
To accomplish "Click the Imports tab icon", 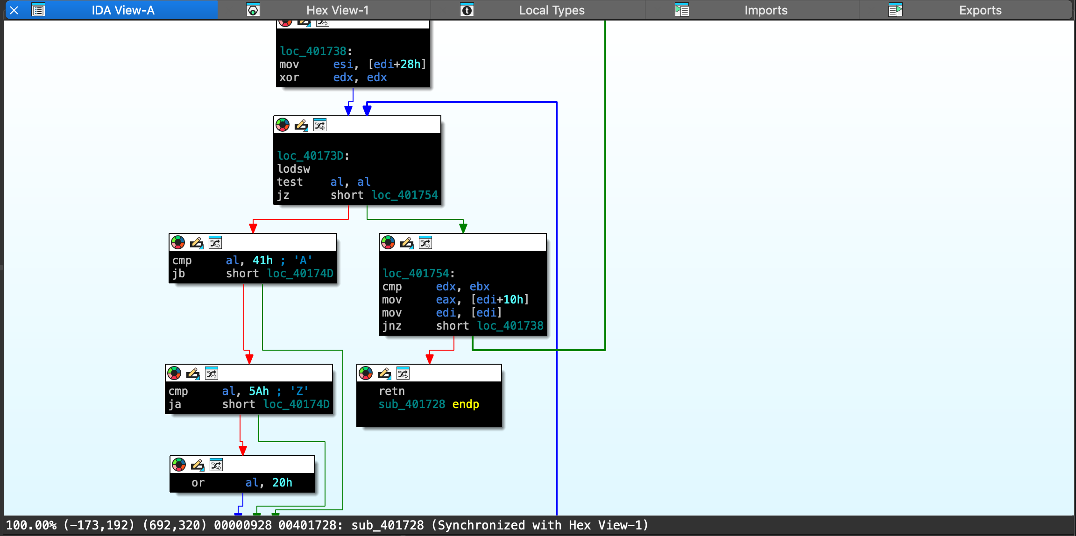I will click(x=682, y=10).
